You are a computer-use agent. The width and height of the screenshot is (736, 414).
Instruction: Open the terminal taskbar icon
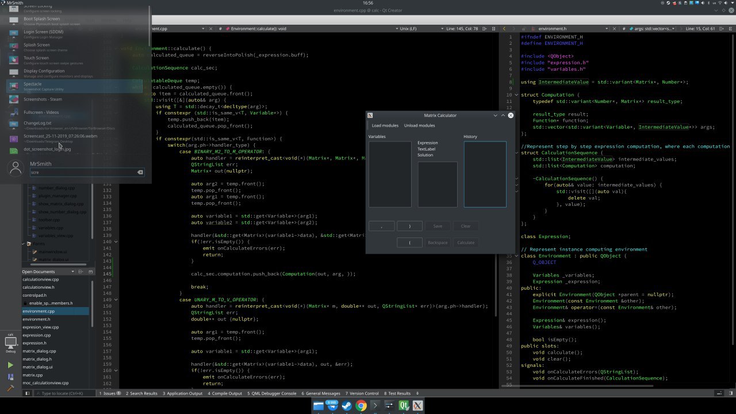375,406
